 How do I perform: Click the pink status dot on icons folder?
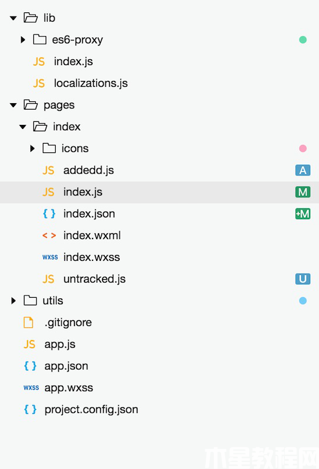coord(303,148)
